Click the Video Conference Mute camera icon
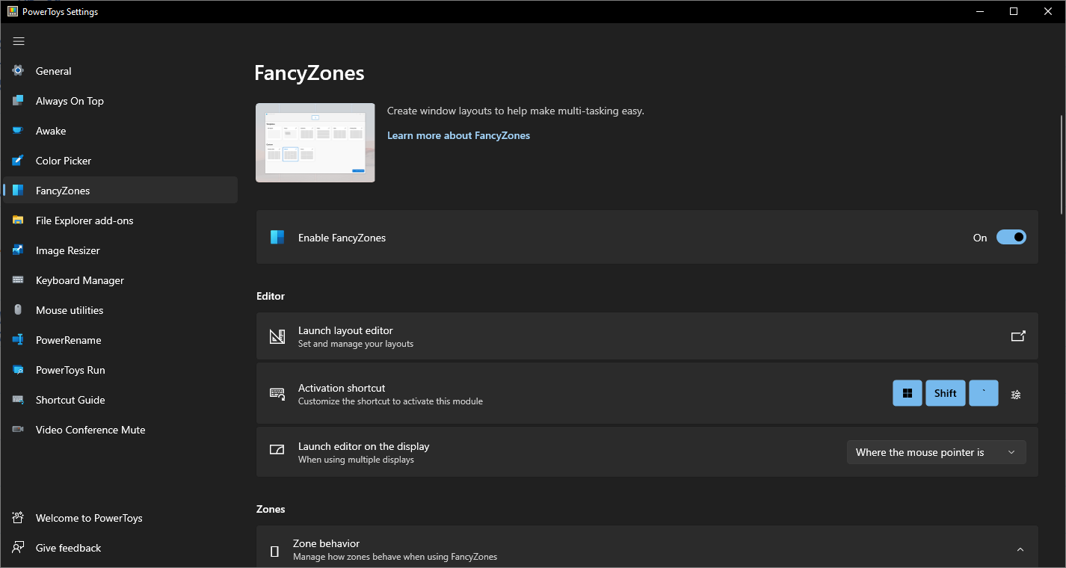 pos(18,430)
